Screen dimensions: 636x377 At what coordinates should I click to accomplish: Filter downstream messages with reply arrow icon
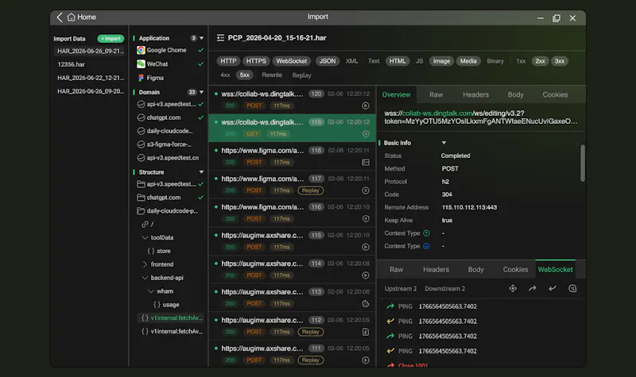pos(552,288)
